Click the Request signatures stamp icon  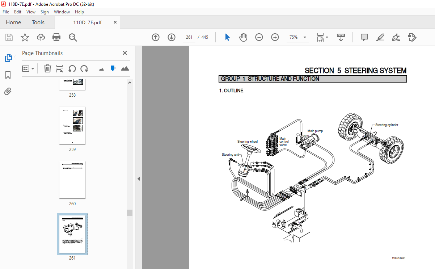[412, 37]
